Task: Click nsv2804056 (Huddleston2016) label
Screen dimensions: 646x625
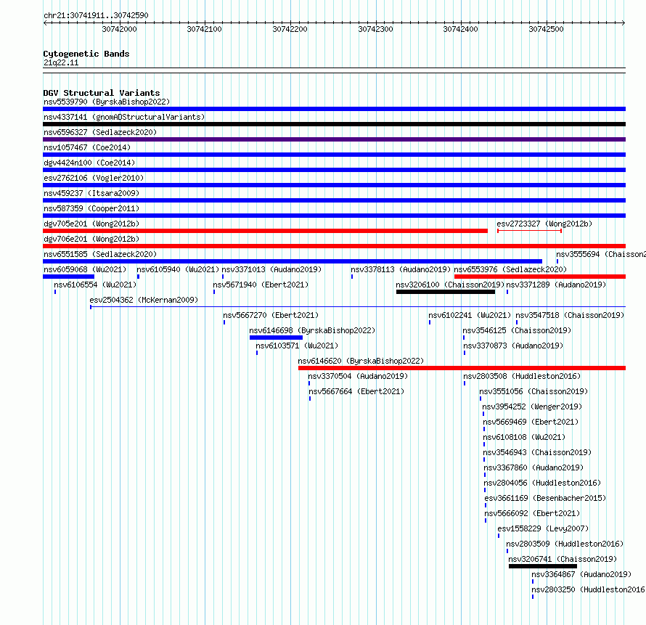Action: (x=542, y=483)
